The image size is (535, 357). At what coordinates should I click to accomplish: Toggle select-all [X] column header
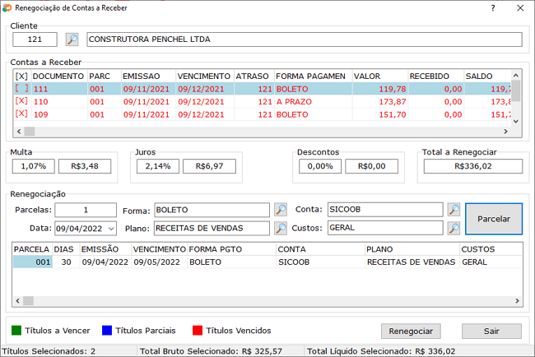point(21,76)
